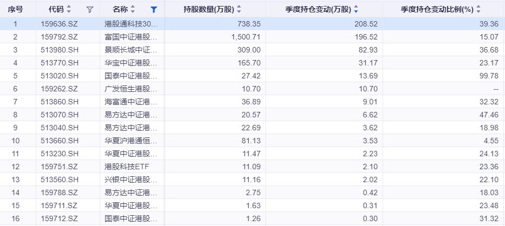
Task: Click name 兴银中证港股… in row 13
Action: [x=132, y=180]
